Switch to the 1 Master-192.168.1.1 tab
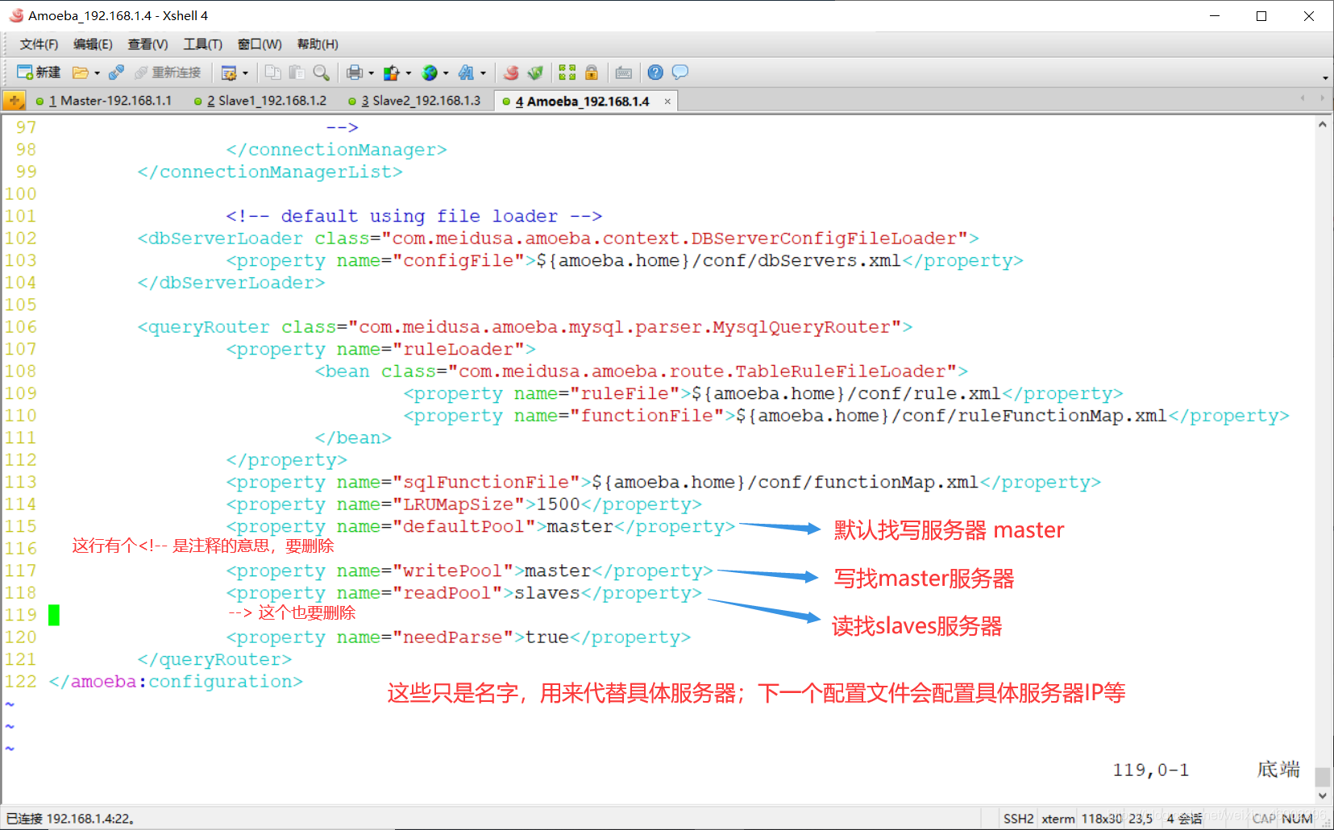1334x830 pixels. (x=104, y=101)
